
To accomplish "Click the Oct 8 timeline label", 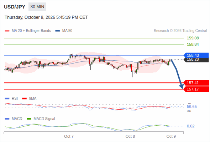I will point(130,136).
